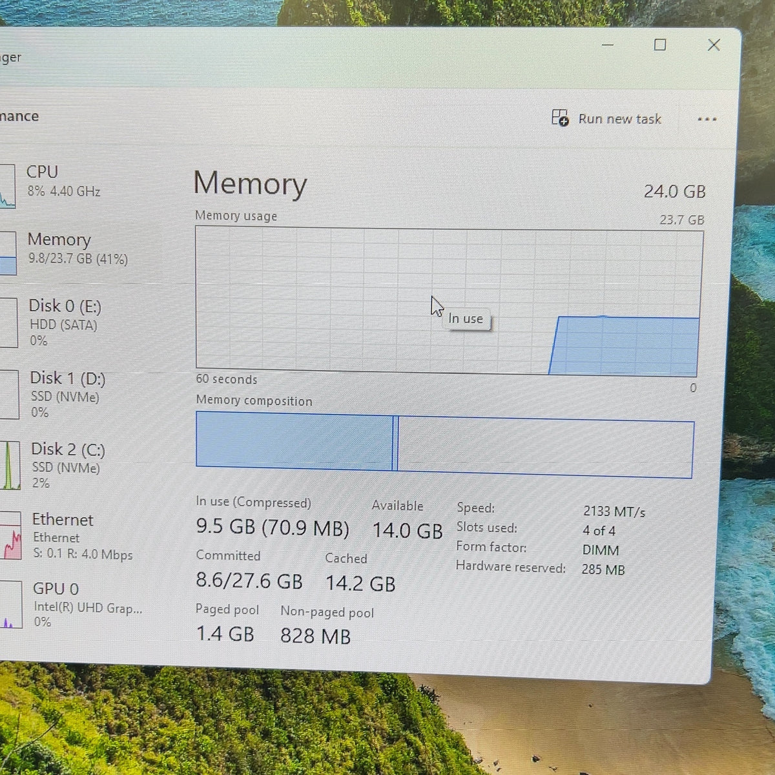The height and width of the screenshot is (775, 775).
Task: Select the CPU performance graph thumbnail
Action: point(7,186)
